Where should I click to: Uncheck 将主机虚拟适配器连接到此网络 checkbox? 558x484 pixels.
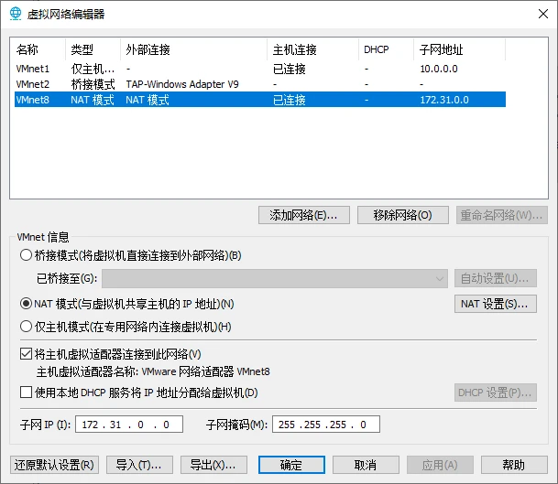26,354
